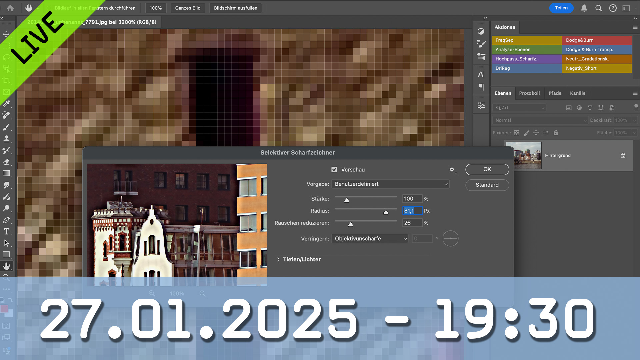This screenshot has height=360, width=640.
Task: Toggle lock all padlock in Fixieren row
Action: click(x=556, y=133)
